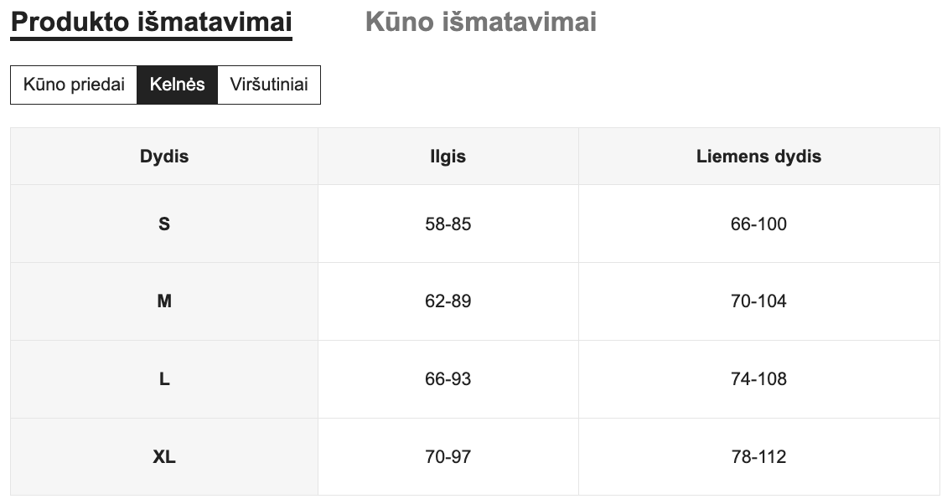Click the 74-108 waist size cell

(758, 379)
